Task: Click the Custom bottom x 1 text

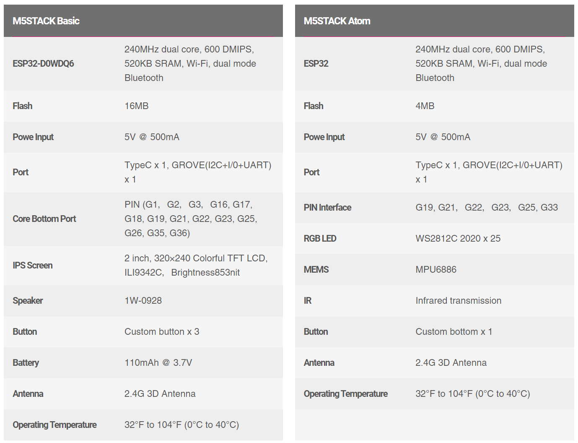Action: pyautogui.click(x=454, y=332)
